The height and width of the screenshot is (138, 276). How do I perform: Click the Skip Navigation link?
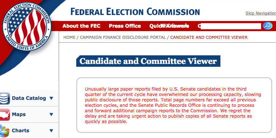261,13
